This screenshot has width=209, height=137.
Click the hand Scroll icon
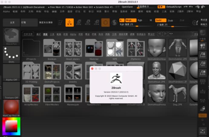click(203, 46)
